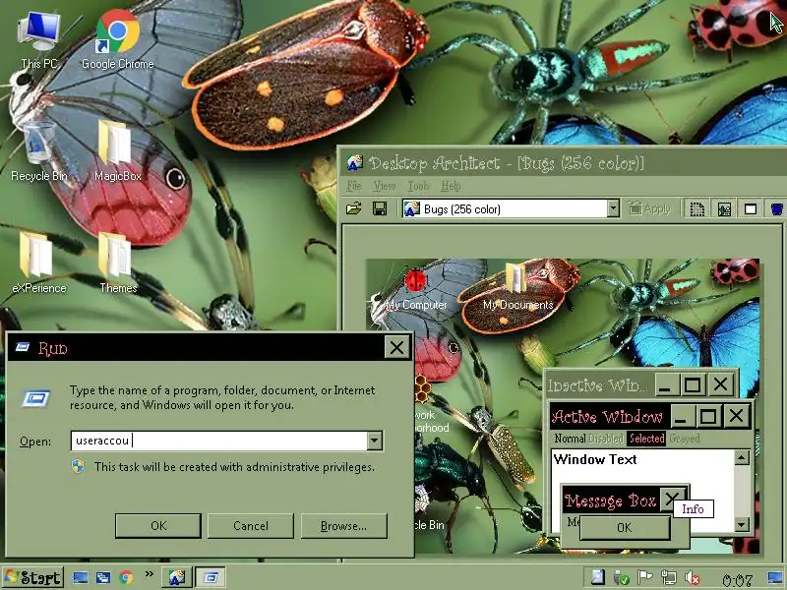787x590 pixels.
Task: Switch to the Run taskbar button
Action: [x=211, y=577]
